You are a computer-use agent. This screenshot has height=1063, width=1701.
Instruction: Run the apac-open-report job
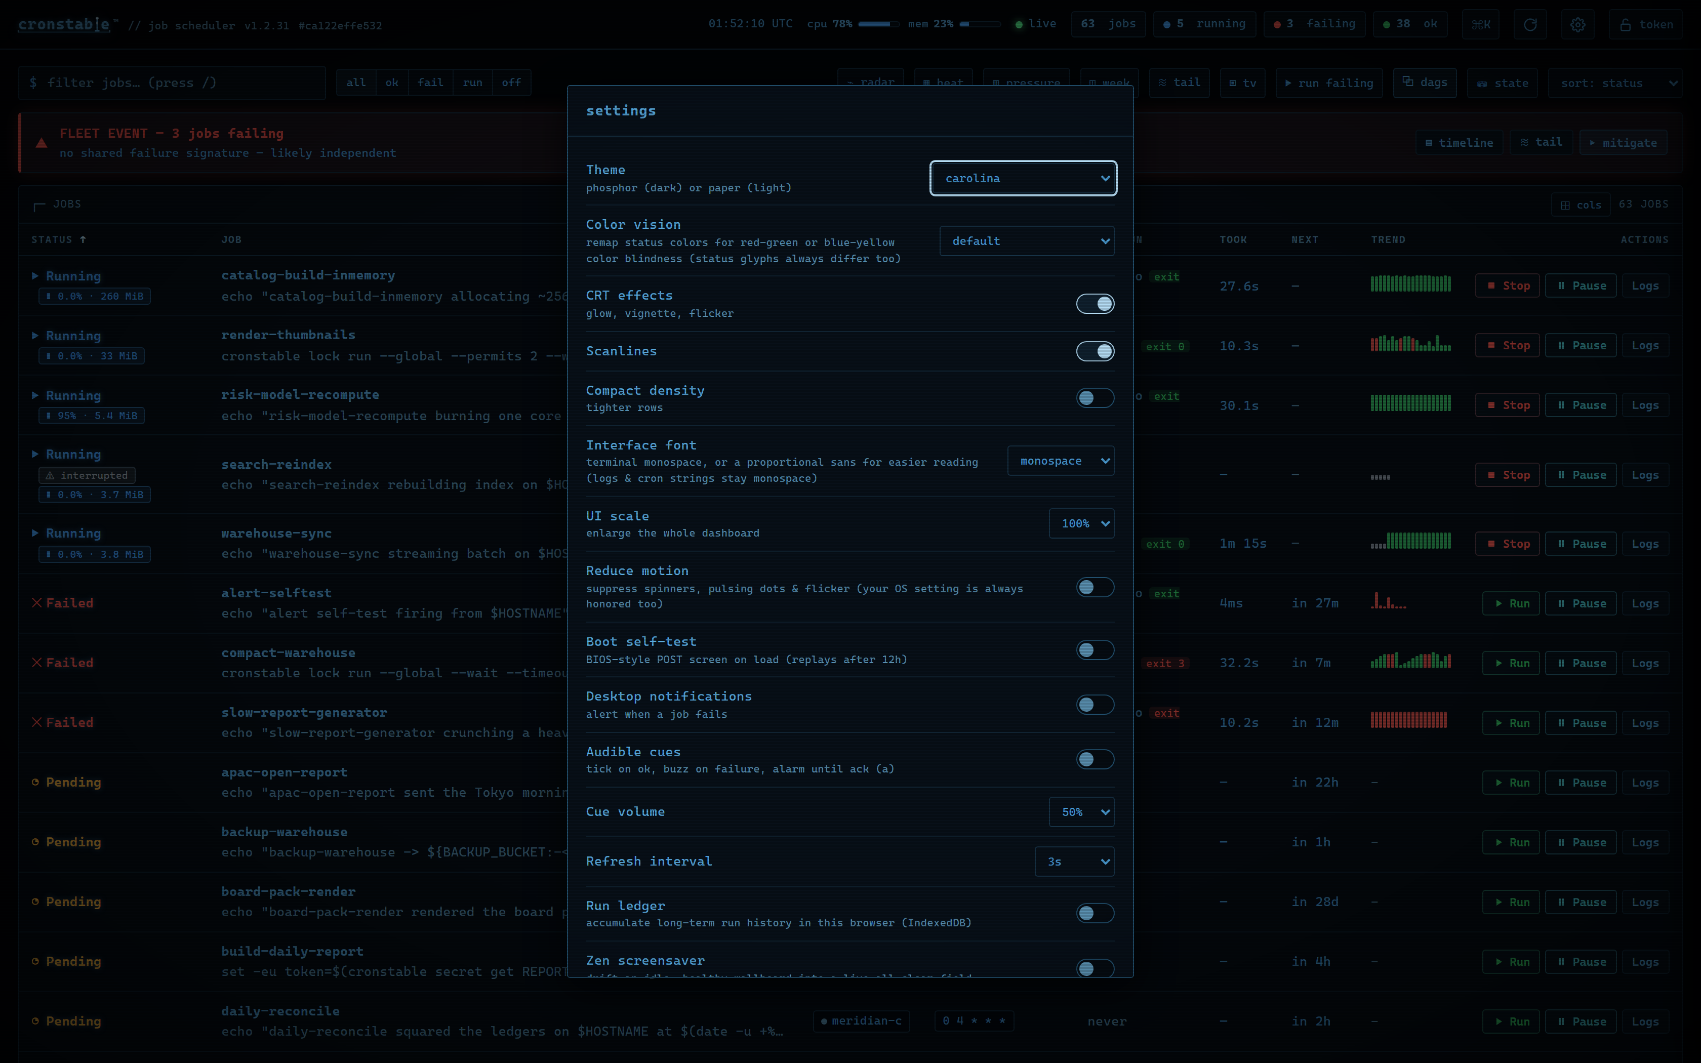pyautogui.click(x=1512, y=783)
